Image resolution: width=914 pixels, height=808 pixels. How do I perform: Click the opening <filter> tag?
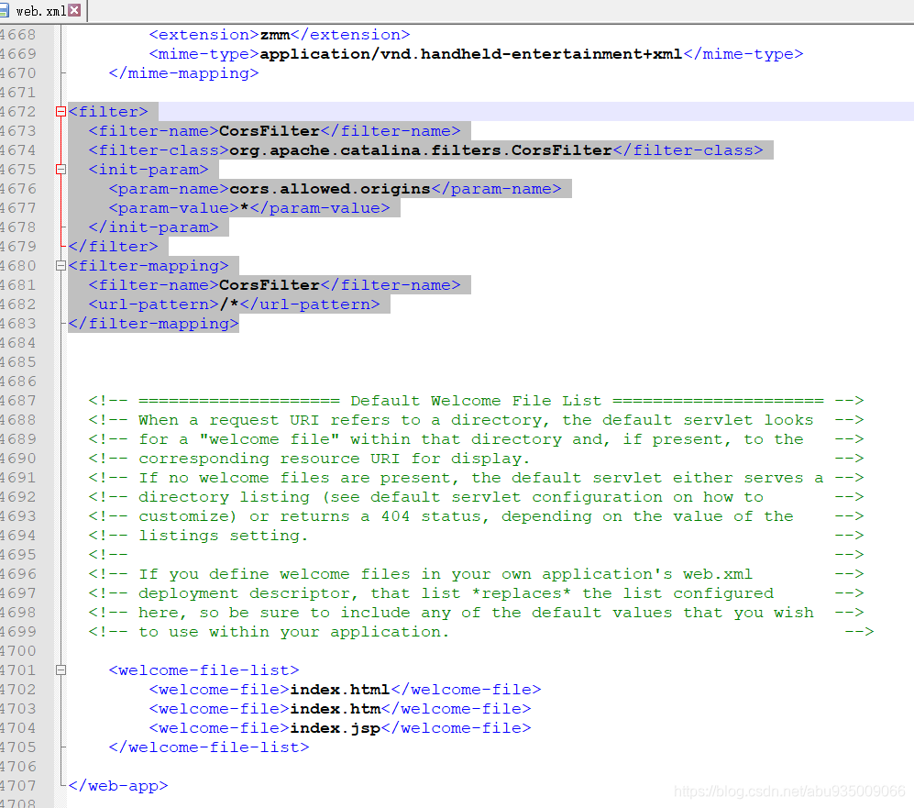click(x=108, y=112)
